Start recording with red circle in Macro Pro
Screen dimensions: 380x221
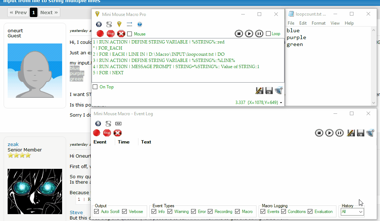(100, 34)
